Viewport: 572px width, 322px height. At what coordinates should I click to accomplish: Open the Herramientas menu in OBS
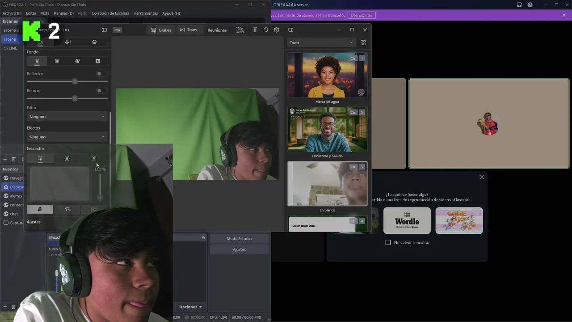click(x=146, y=13)
